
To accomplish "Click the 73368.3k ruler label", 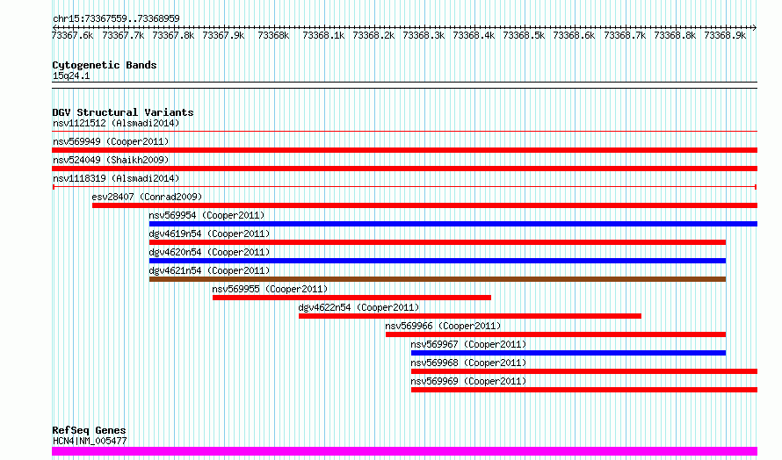I will (x=424, y=35).
